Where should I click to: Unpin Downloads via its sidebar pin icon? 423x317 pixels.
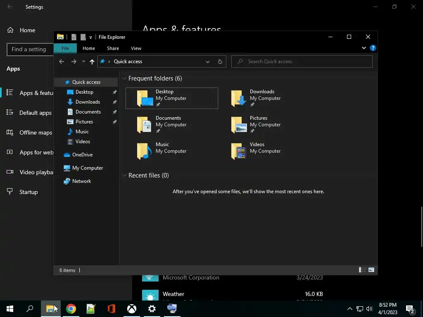pos(114,102)
